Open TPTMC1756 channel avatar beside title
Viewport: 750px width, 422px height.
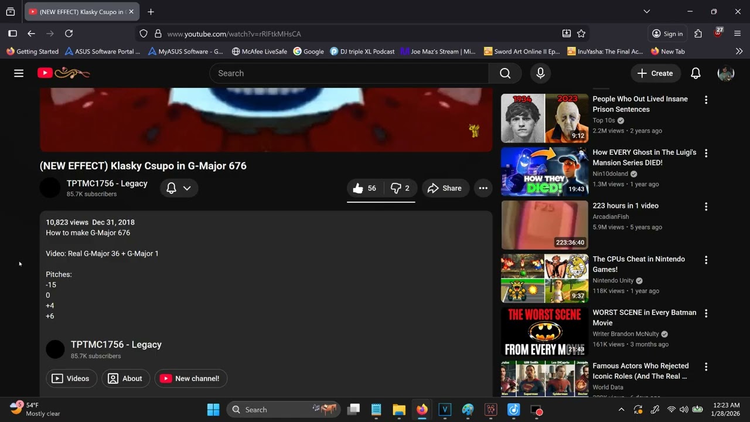50,188
